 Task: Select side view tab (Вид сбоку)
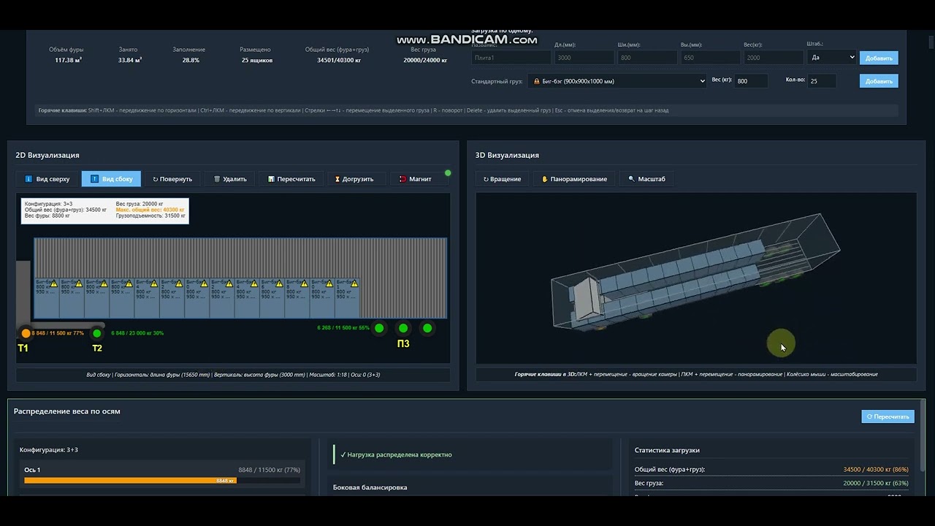pos(111,179)
